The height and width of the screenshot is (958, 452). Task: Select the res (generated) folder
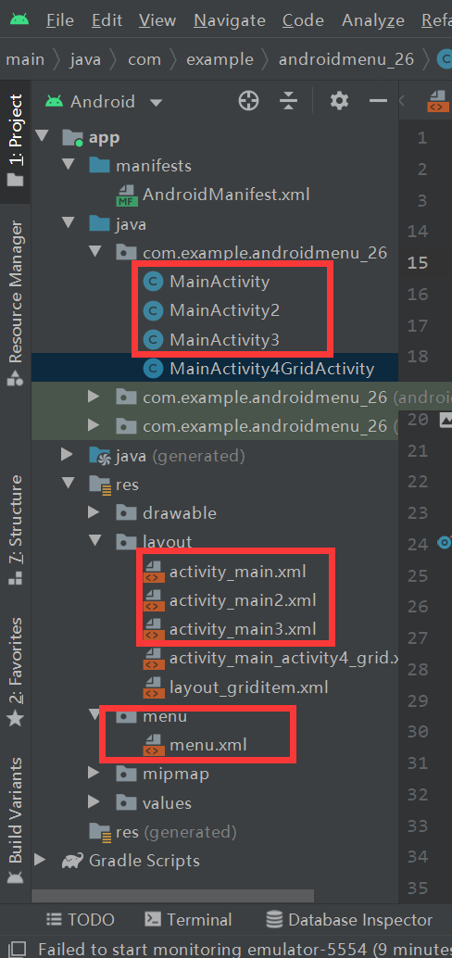176,831
